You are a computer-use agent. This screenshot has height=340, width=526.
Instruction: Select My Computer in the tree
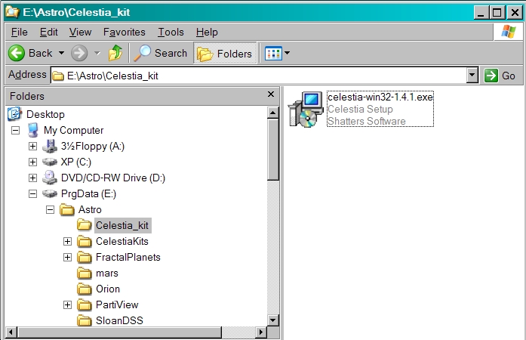point(73,131)
